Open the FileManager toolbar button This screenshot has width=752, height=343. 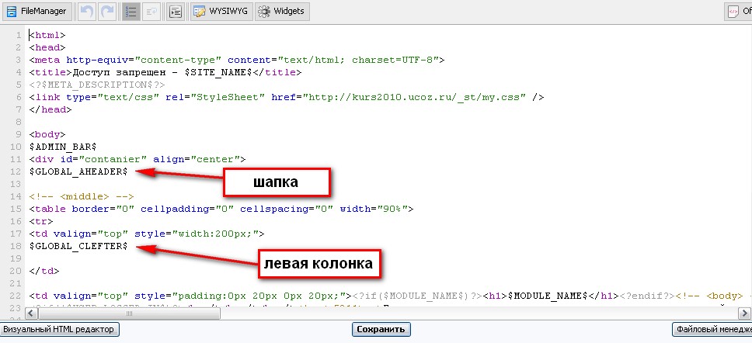click(x=37, y=12)
